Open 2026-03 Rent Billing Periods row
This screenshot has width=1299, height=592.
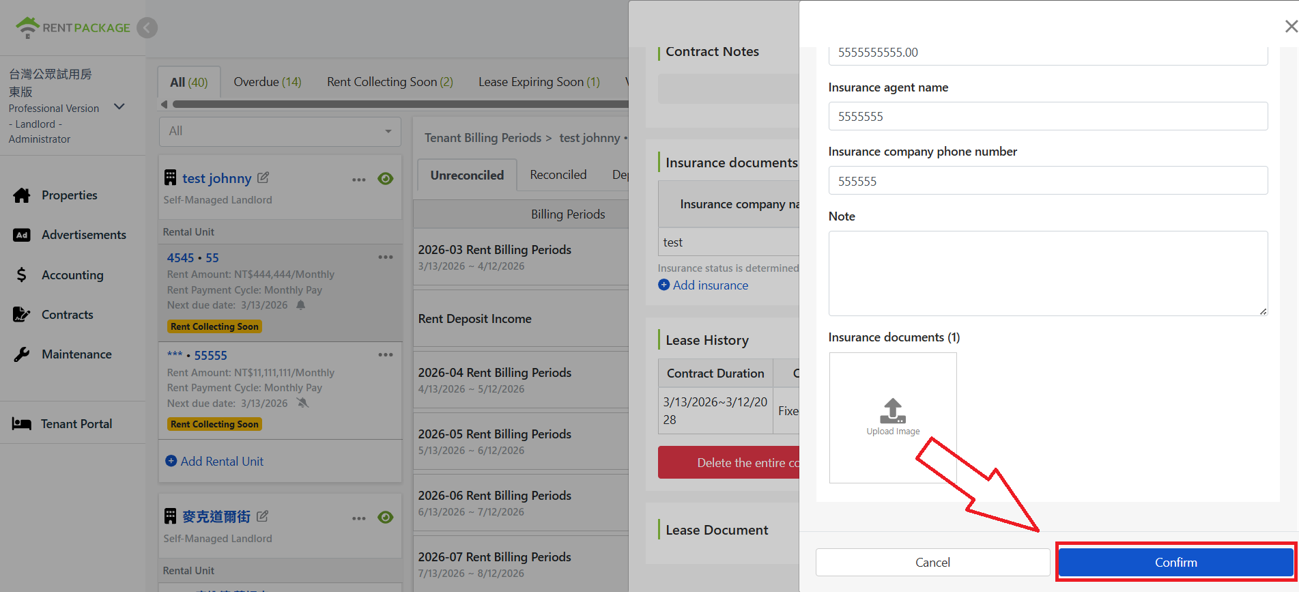(522, 257)
